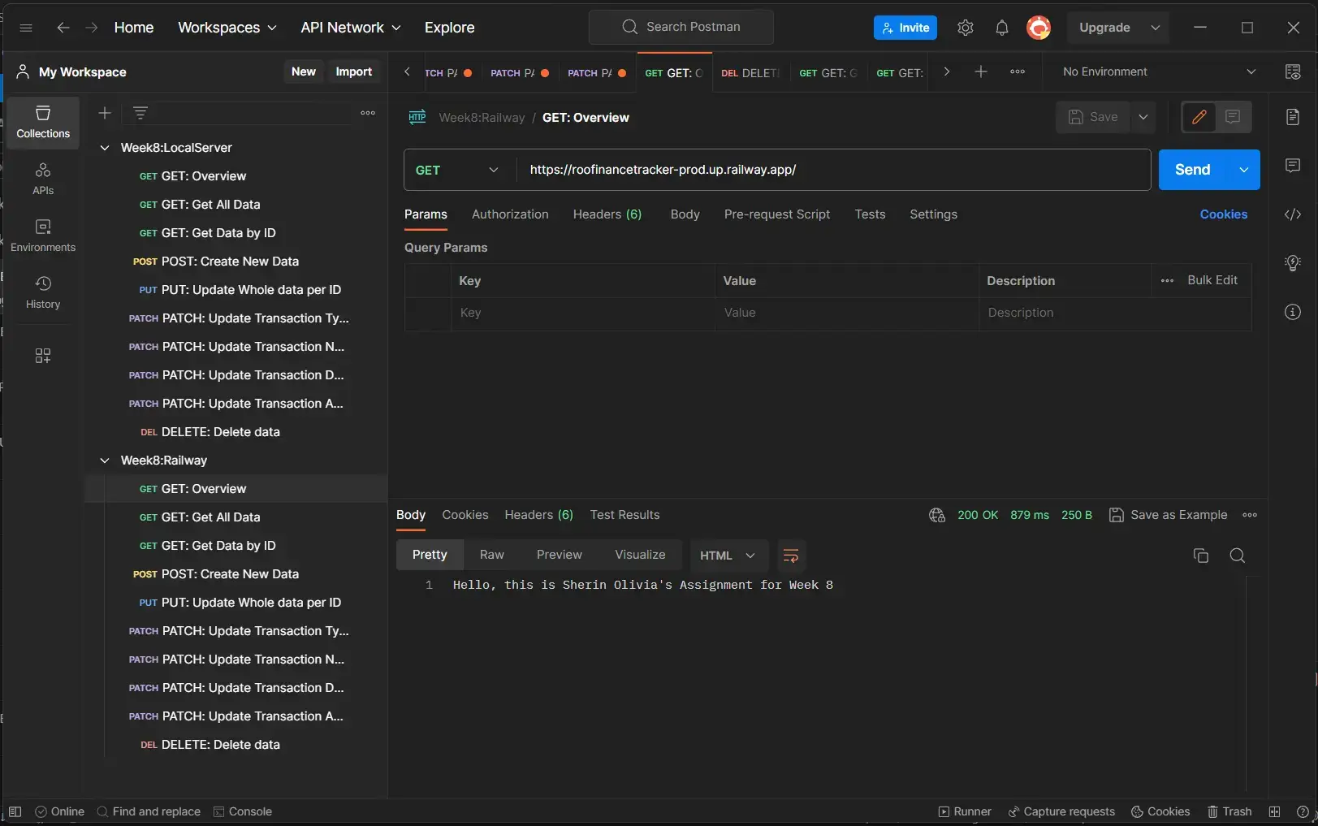Image resolution: width=1318 pixels, height=826 pixels.
Task: Open the notifications bell
Action: click(1002, 28)
